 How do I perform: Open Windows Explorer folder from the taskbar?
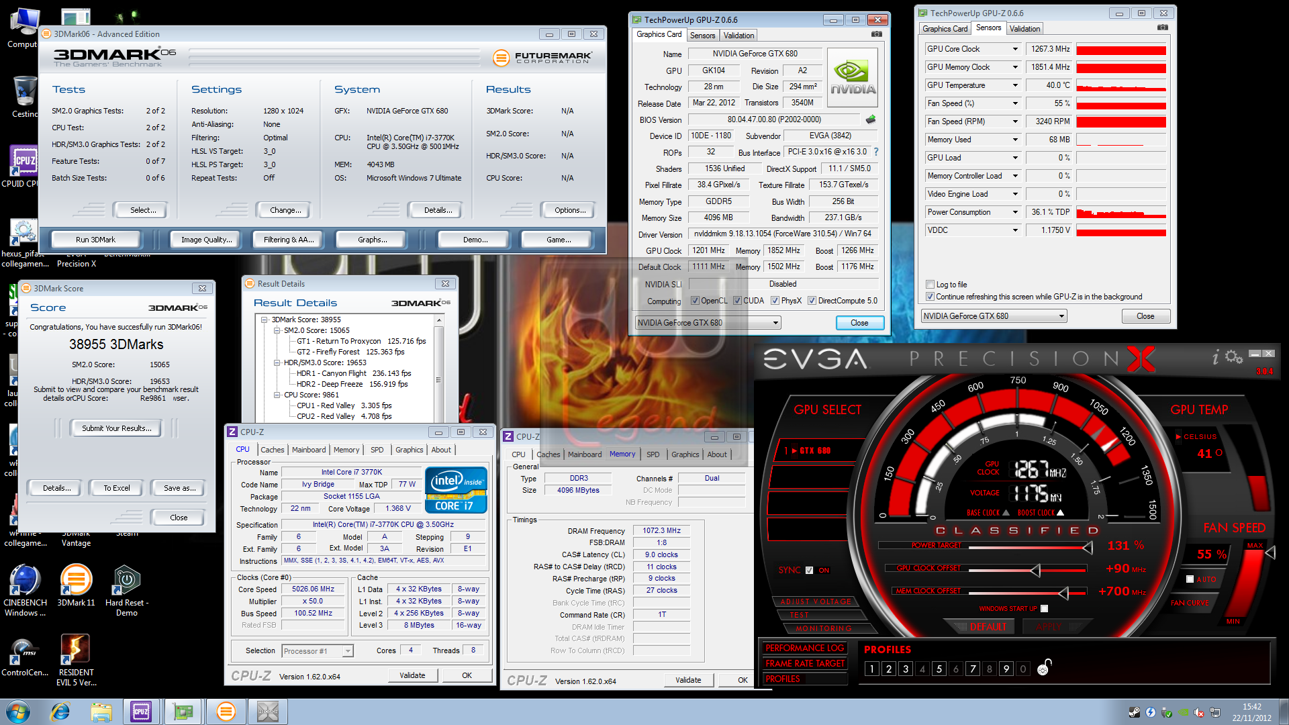point(101,712)
